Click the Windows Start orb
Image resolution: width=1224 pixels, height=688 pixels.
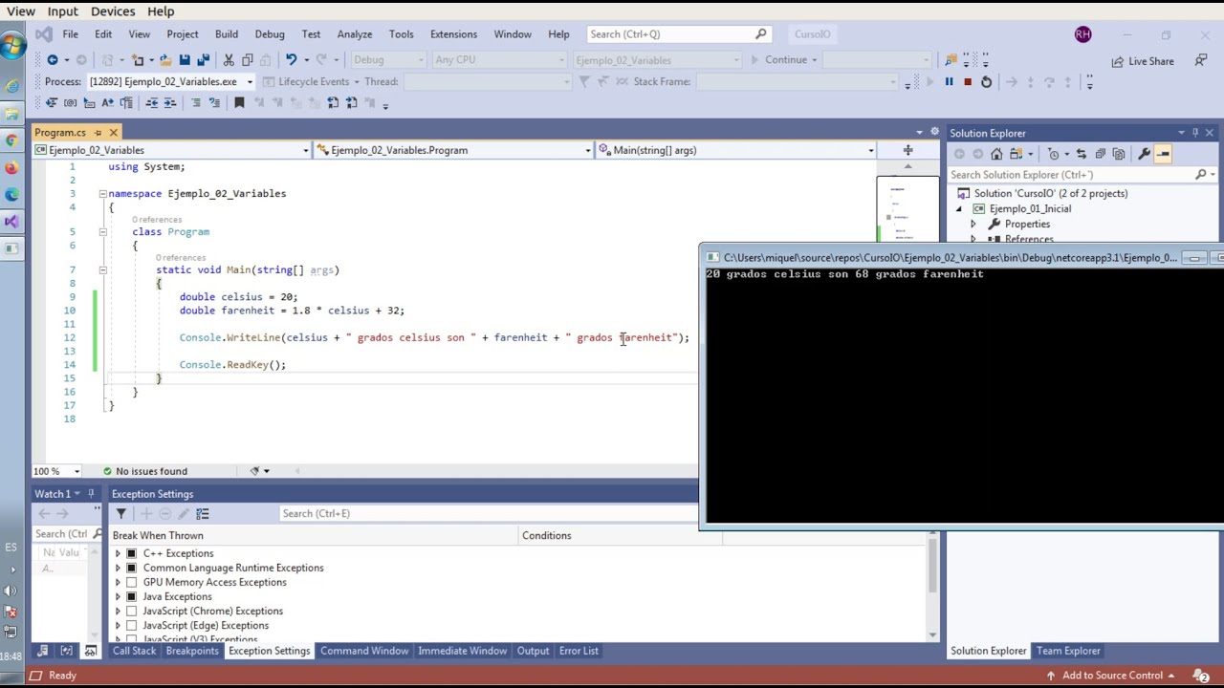tap(13, 46)
